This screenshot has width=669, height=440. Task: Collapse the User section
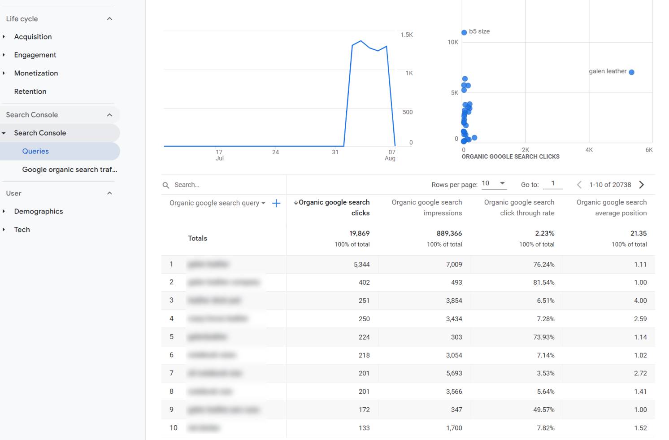coord(109,193)
